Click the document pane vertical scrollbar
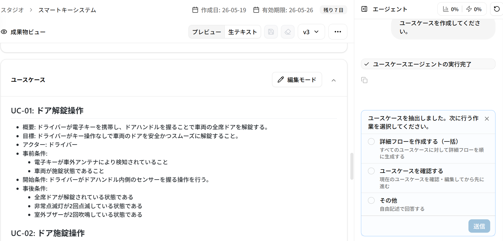The image size is (503, 241). (x=352, y=166)
